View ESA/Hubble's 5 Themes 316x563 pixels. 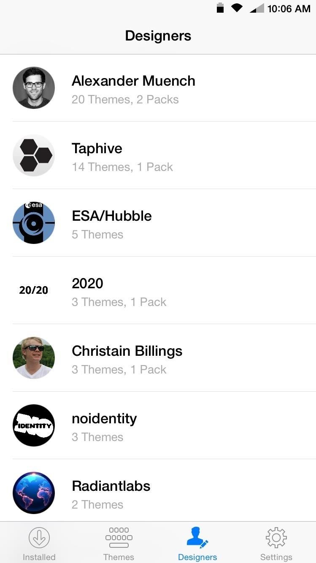97,235
